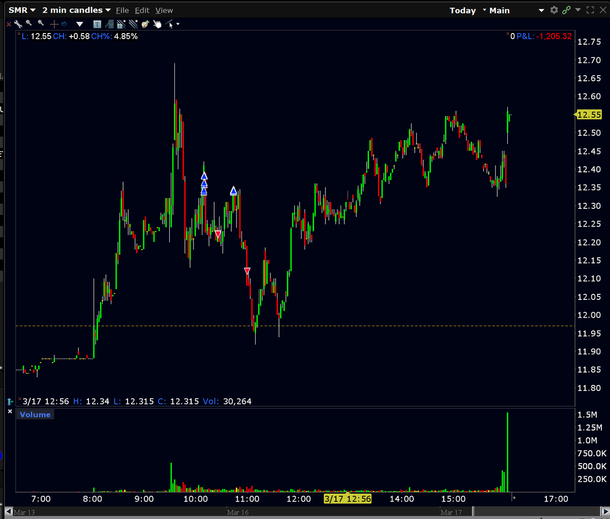Click the yellow 12.55 current price tag
610x519 pixels.
coord(589,115)
